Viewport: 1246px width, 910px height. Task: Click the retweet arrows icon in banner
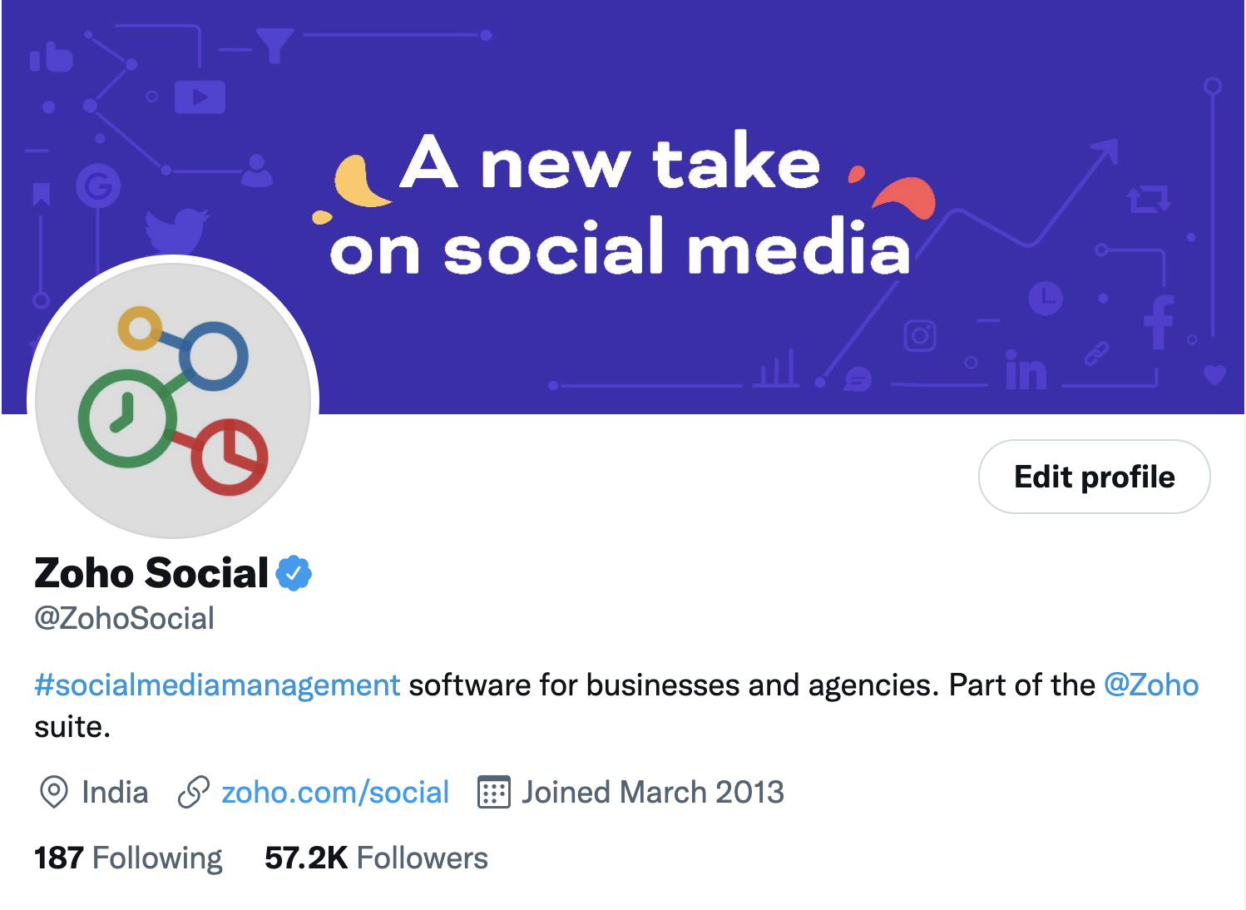tap(1148, 200)
